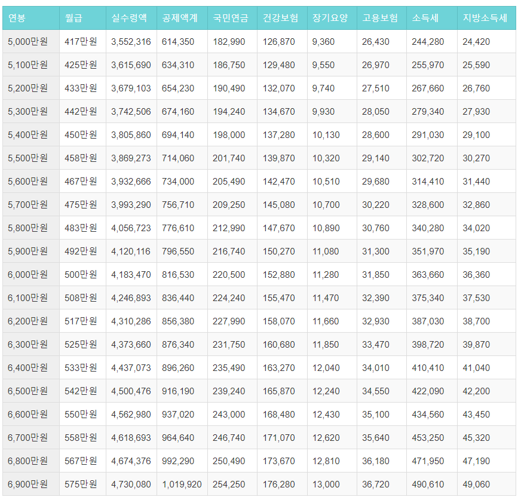This screenshot has height=500, width=518.
Task: Click the 지방소득세 column header
Action: click(x=486, y=18)
